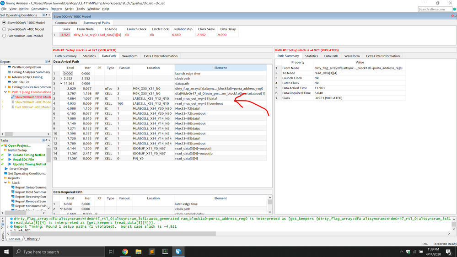
Task: Expand the Advanced I/O Timing report folder
Action: pyautogui.click(x=5, y=77)
